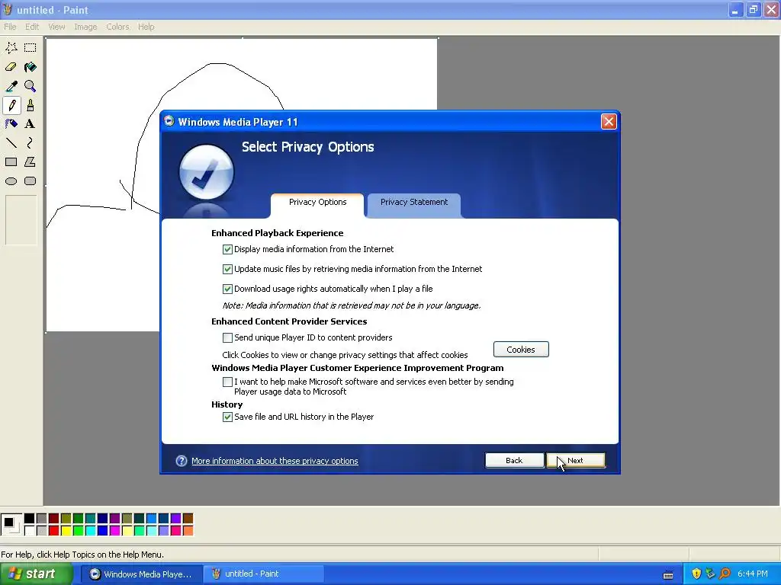
Task: Uncheck Update music files by retrieving media information
Action: click(x=227, y=269)
